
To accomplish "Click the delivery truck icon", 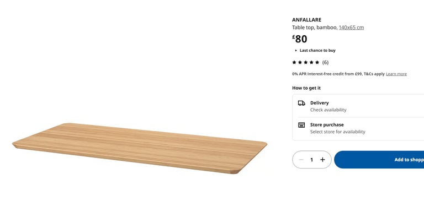I will point(301,103).
